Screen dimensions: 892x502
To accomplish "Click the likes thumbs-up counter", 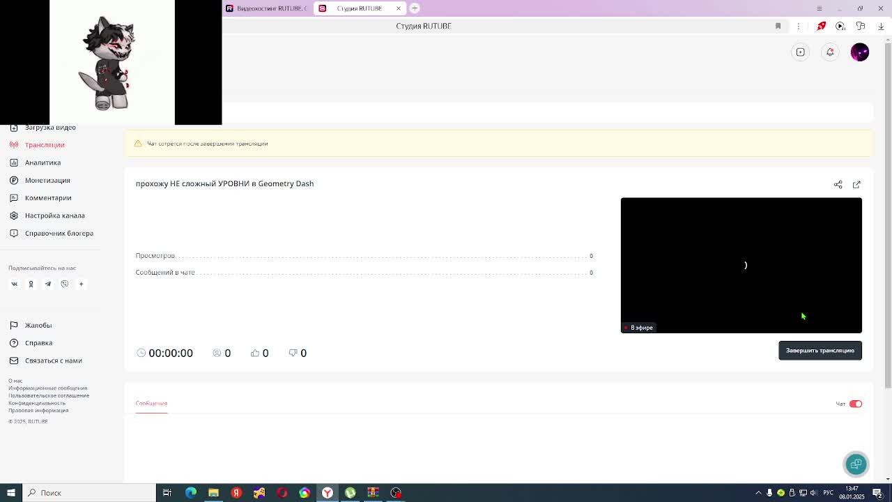I will (259, 353).
